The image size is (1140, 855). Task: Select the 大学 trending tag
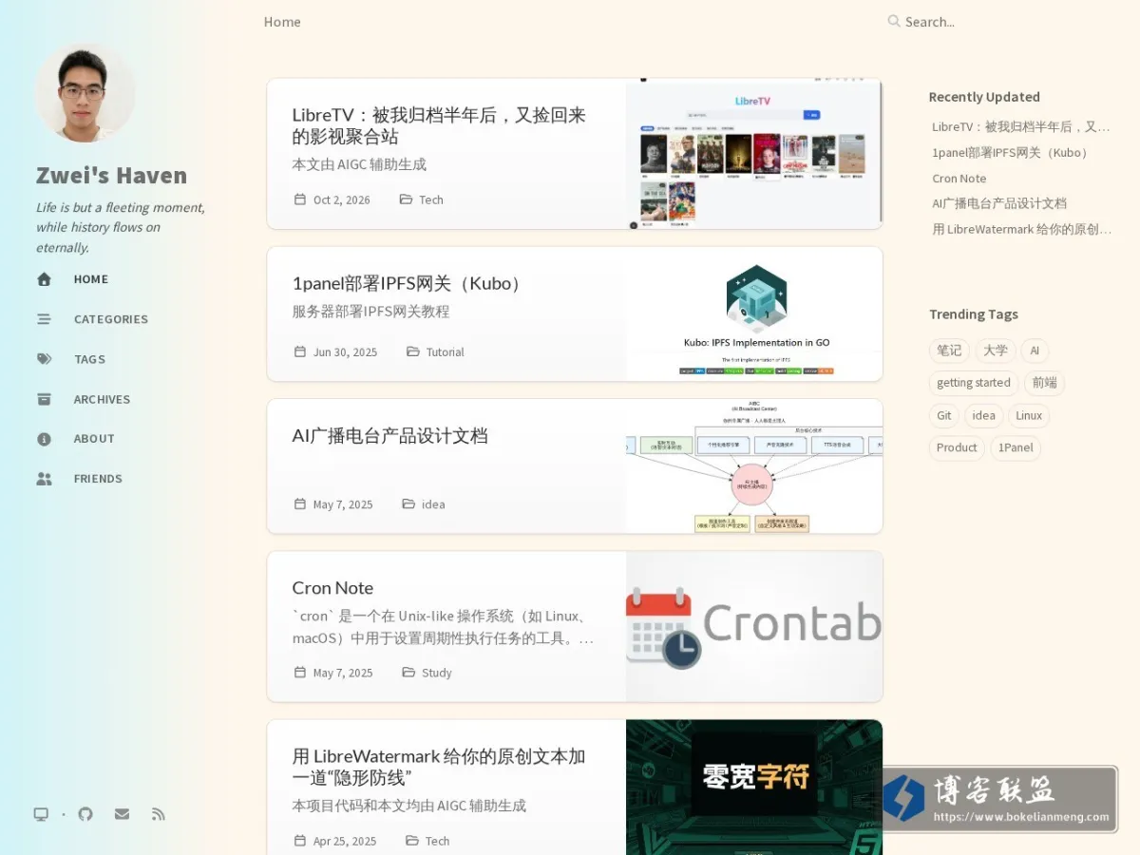[996, 351]
